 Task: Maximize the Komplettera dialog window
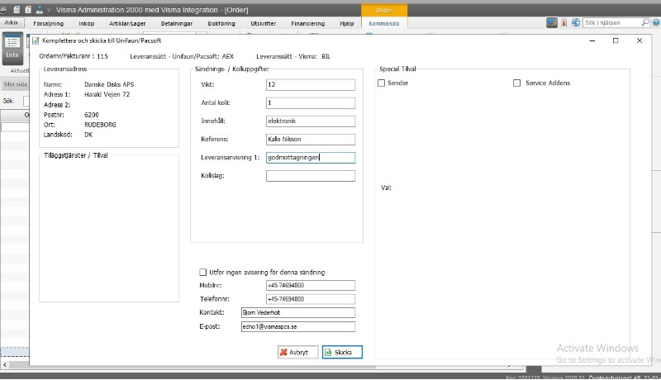[x=616, y=40]
